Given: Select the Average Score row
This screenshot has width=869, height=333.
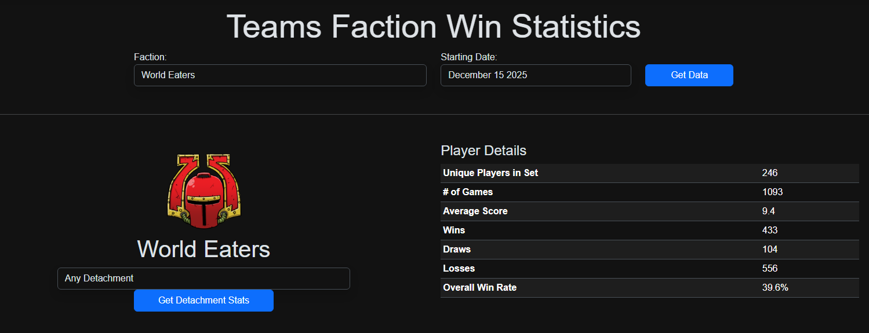Looking at the screenshot, I should (650, 211).
